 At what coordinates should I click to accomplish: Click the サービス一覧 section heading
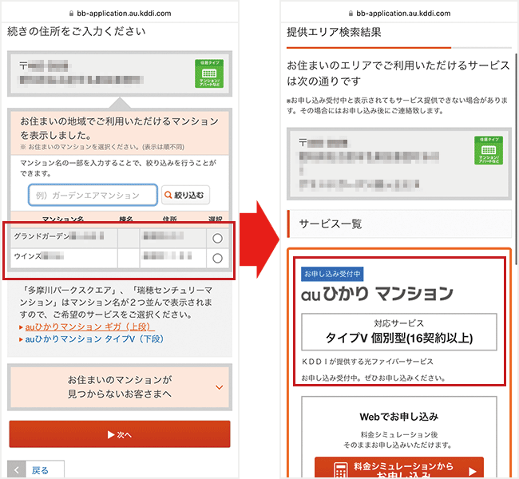pyautogui.click(x=331, y=224)
